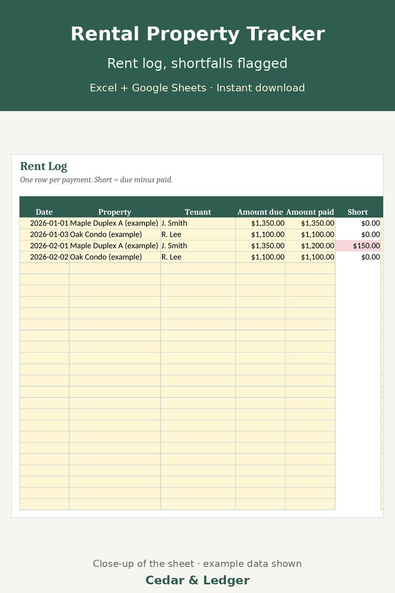Select the Property column header
Screen dimensions: 395x593
(115, 212)
